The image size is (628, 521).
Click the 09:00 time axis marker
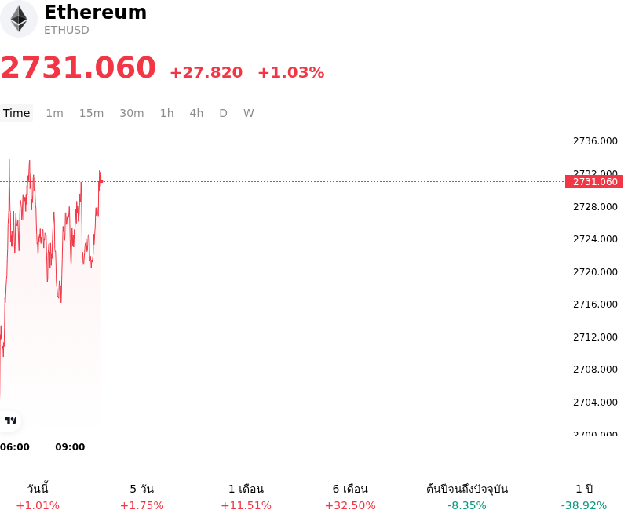(70, 447)
